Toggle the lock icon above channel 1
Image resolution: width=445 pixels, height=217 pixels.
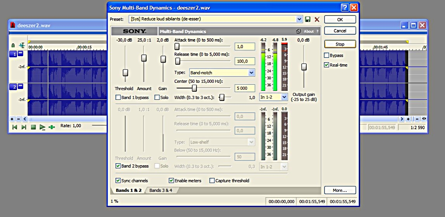(x=13, y=45)
